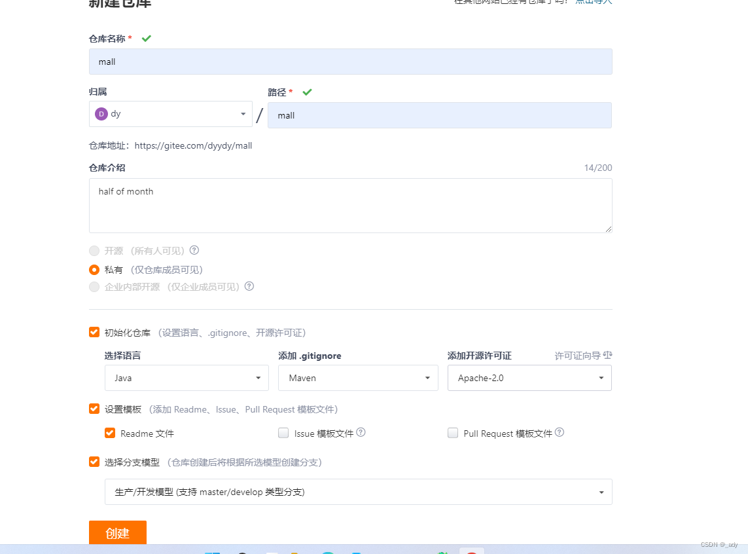Select the 开源 visibility radio button
Screen dimensions: 748x554
pos(94,250)
